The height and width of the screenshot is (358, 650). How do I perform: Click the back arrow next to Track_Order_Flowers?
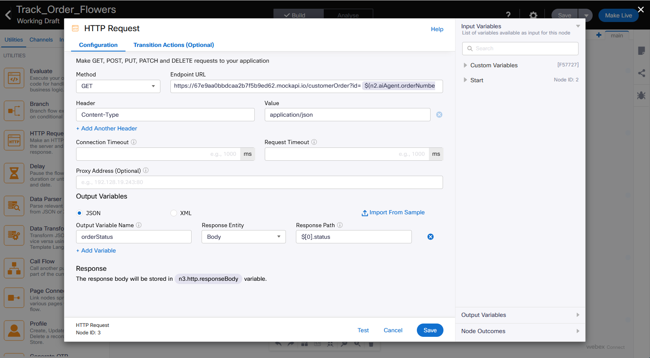(x=8, y=15)
